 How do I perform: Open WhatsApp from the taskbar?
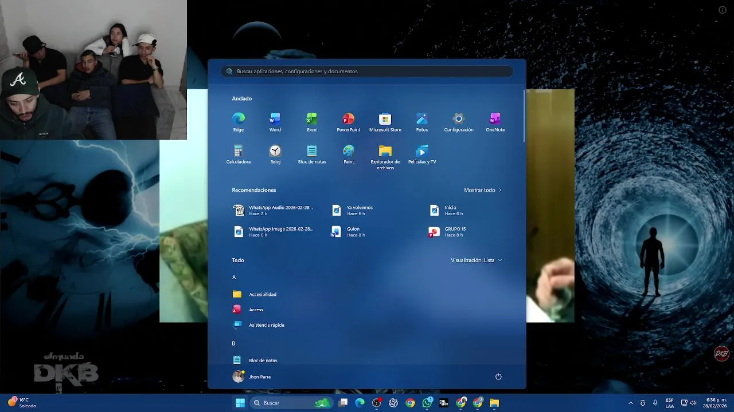point(427,403)
